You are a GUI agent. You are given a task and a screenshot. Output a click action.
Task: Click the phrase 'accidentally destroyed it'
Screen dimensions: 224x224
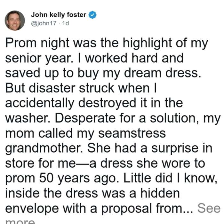76,103
